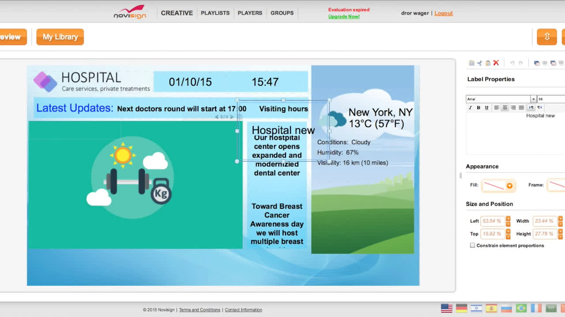Open the Arial font family dropdown

(533, 99)
